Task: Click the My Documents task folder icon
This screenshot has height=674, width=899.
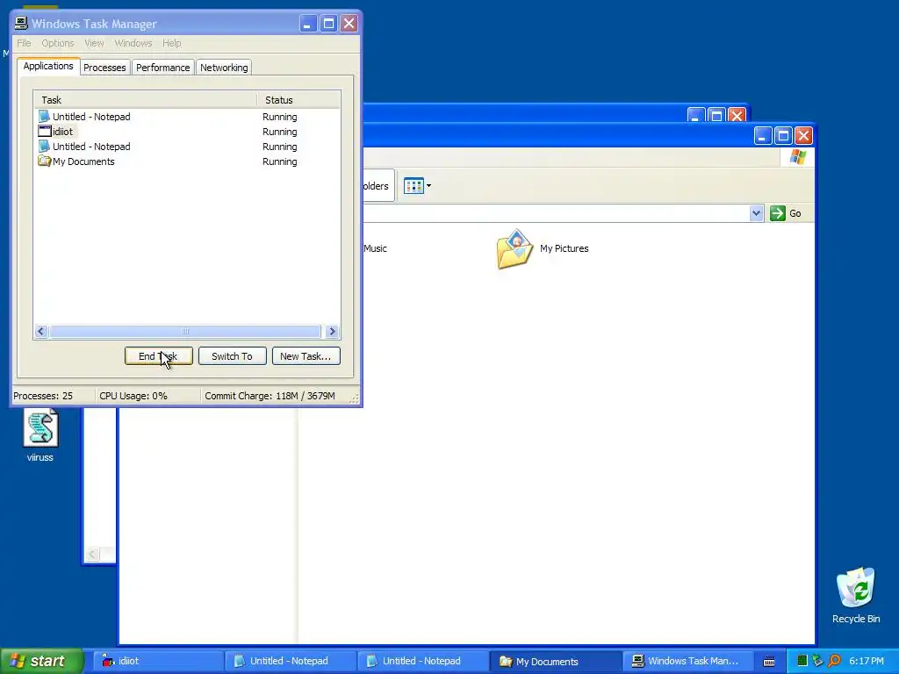Action: click(x=44, y=161)
